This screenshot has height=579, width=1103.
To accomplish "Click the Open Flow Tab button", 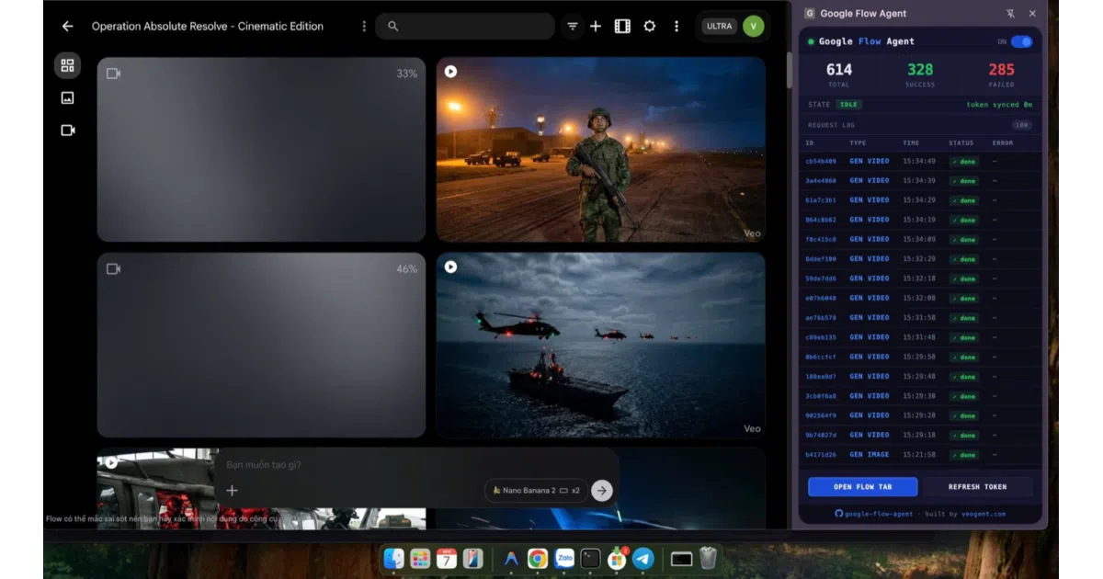I will coord(862,487).
